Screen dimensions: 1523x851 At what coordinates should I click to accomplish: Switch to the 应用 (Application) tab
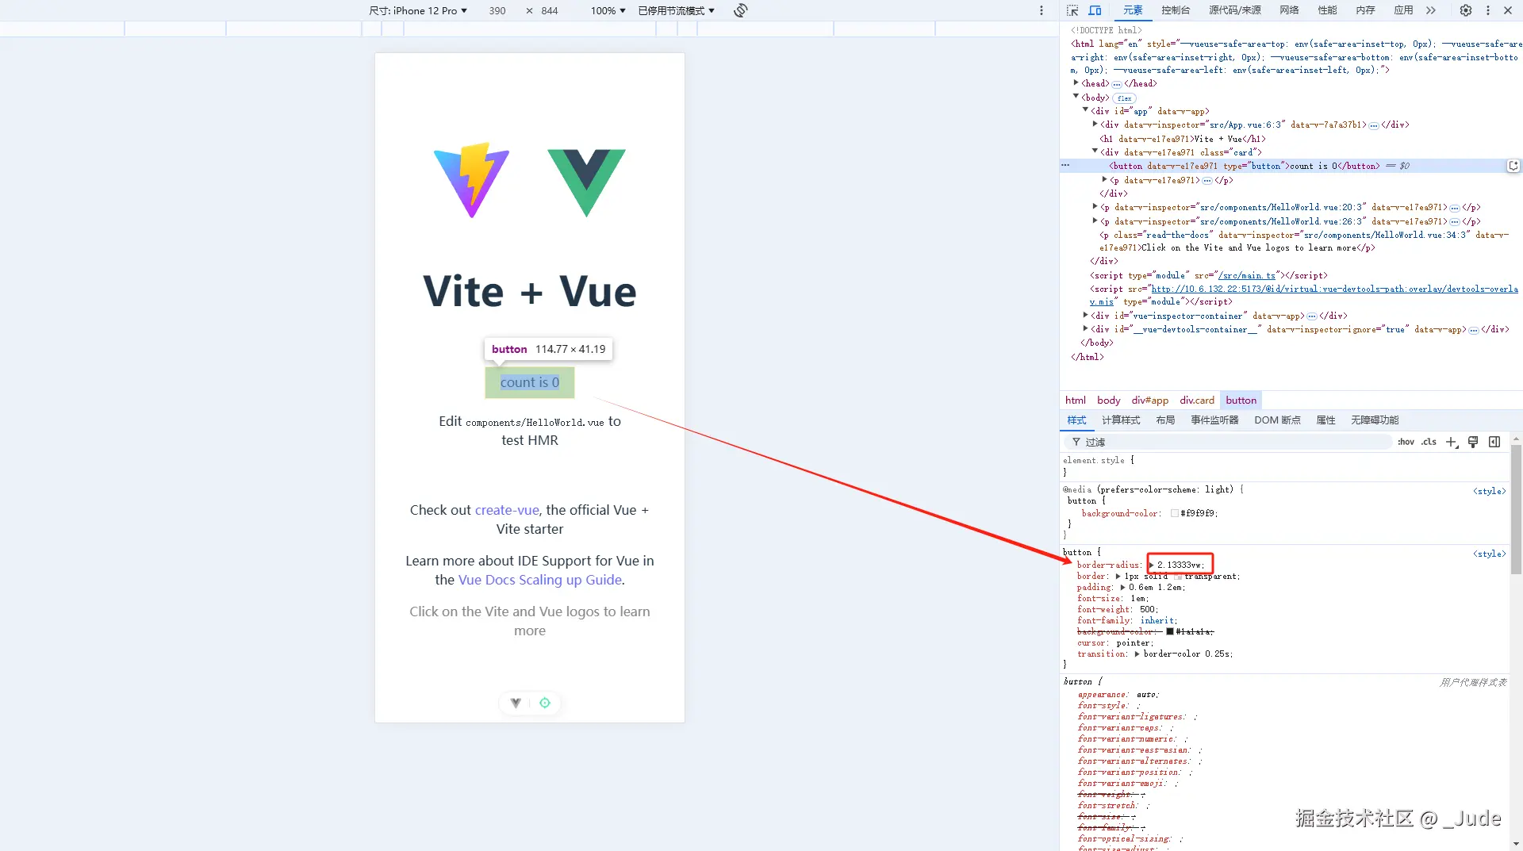1404,10
